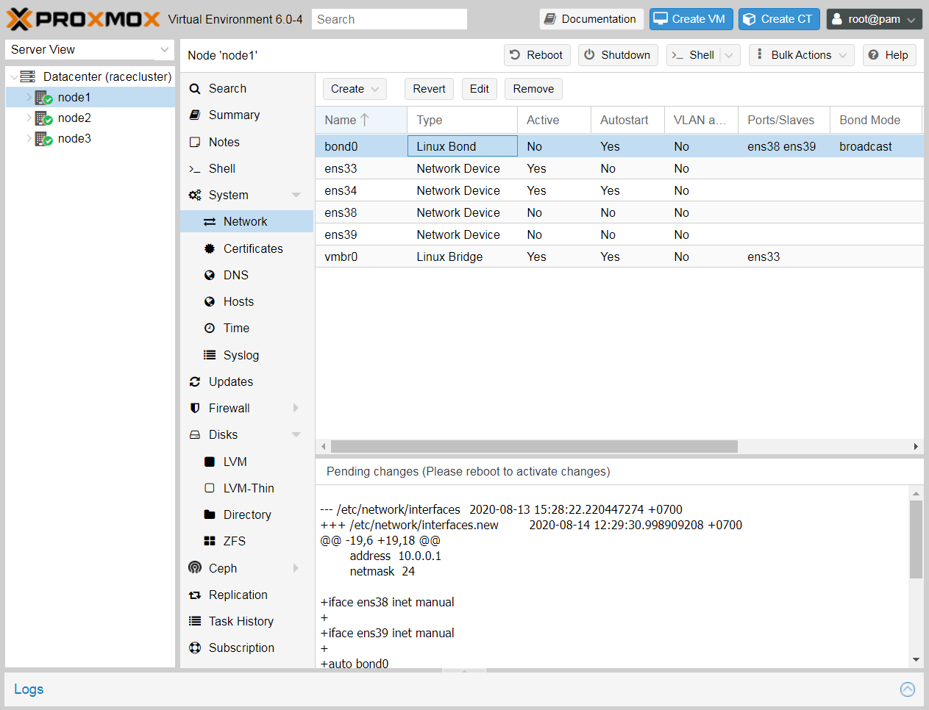Click the Shutdown button

pyautogui.click(x=618, y=55)
